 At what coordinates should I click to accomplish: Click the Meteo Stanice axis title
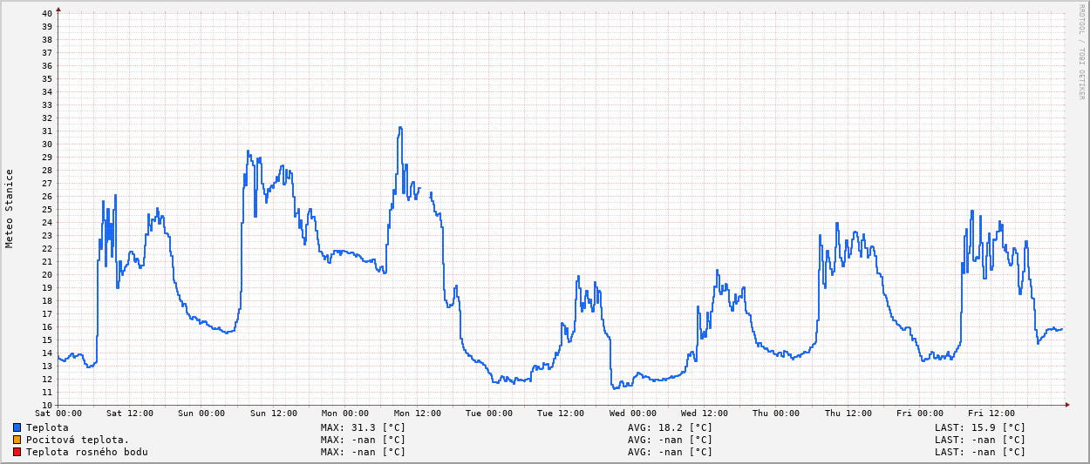[10, 208]
